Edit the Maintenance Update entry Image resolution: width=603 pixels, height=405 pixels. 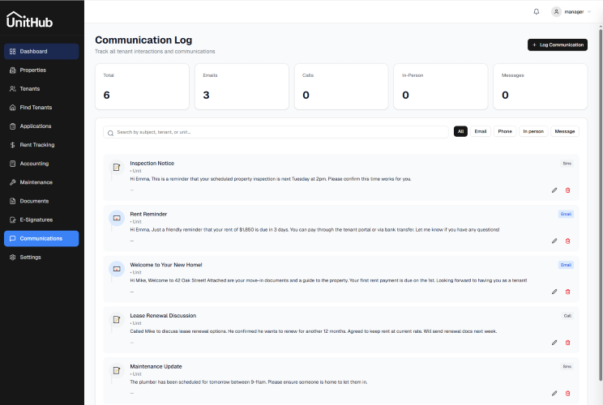click(x=554, y=393)
